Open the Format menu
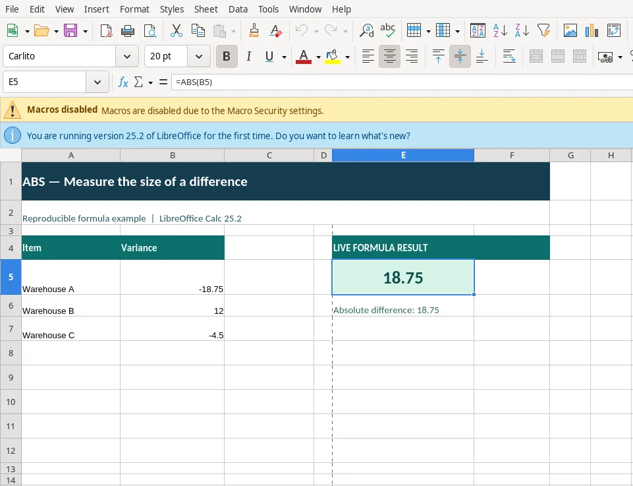The height and width of the screenshot is (486, 633). [134, 9]
